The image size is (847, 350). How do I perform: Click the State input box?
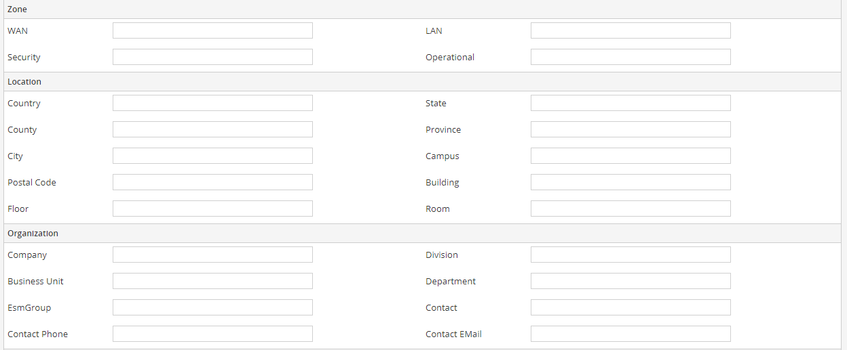[x=630, y=103]
